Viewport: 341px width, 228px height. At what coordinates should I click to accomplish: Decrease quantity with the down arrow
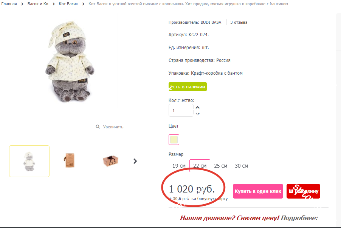(197, 114)
